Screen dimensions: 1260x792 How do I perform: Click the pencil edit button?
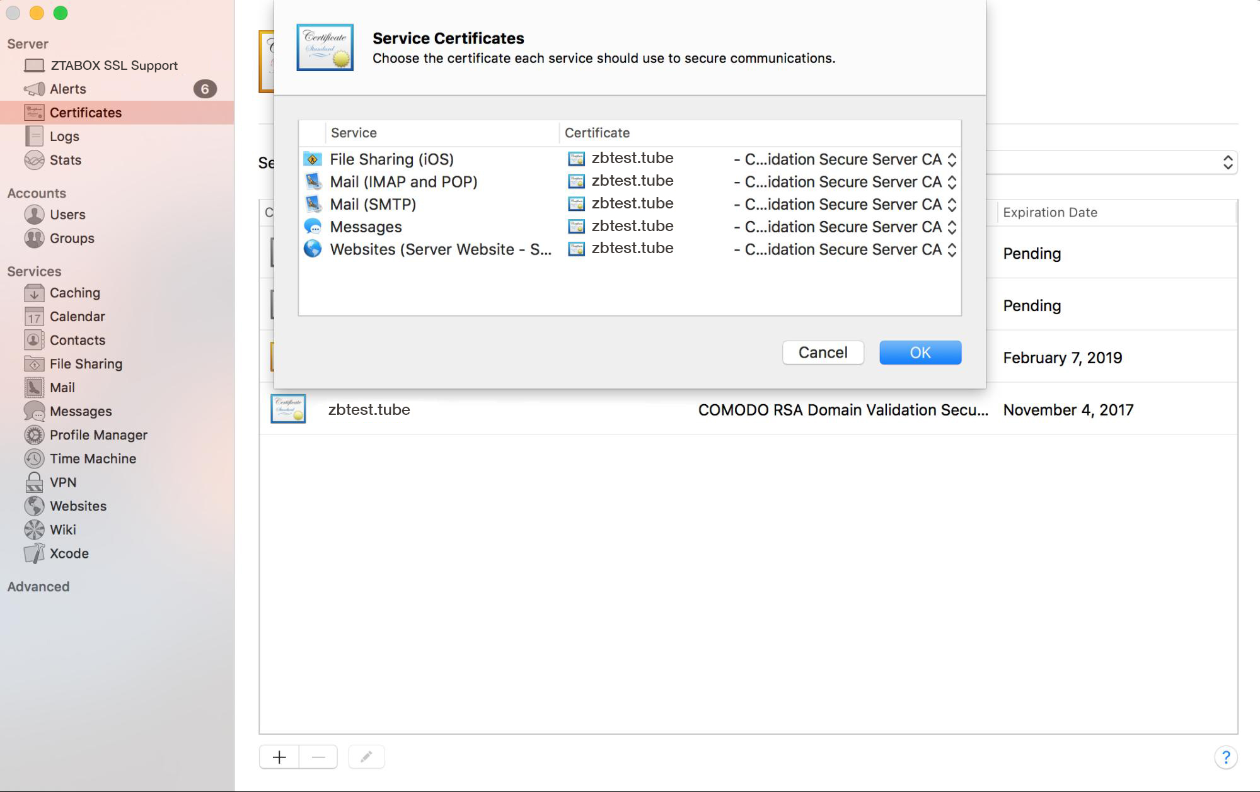(366, 757)
